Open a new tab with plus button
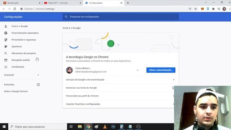This screenshot has width=231, height=130. (x=128, y=3)
